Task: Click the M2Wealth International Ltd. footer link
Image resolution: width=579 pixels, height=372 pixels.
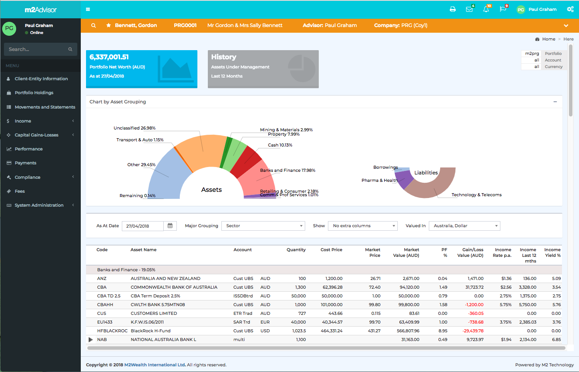Action: coord(155,365)
